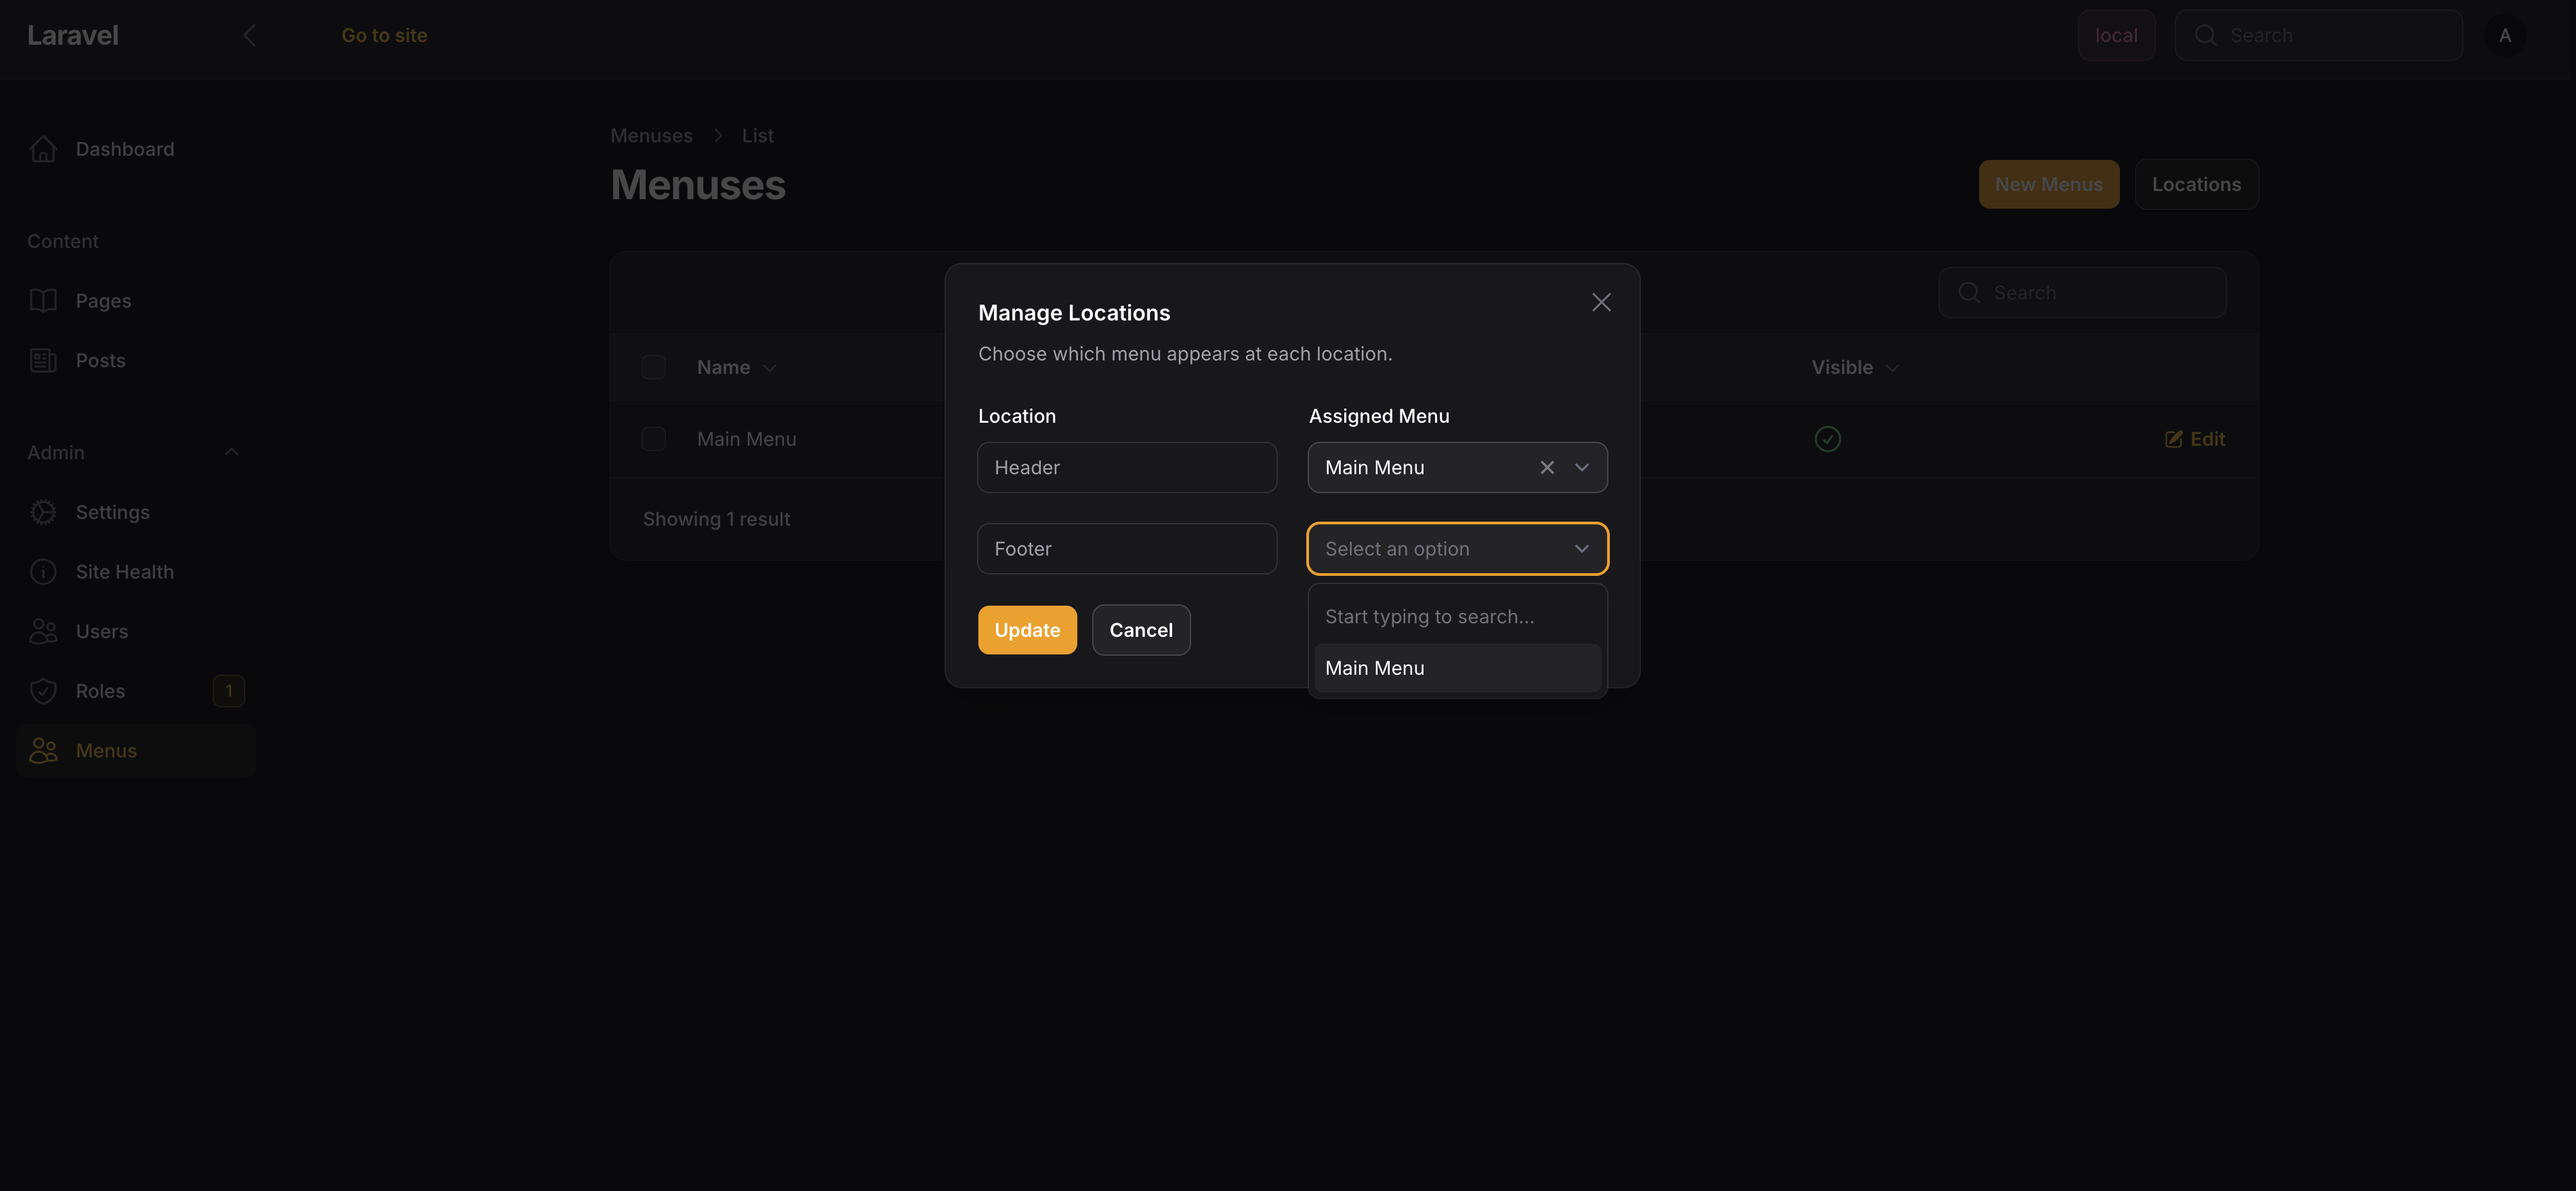Click the Dashboard home icon
2576x1191 pixels.
pos(43,149)
